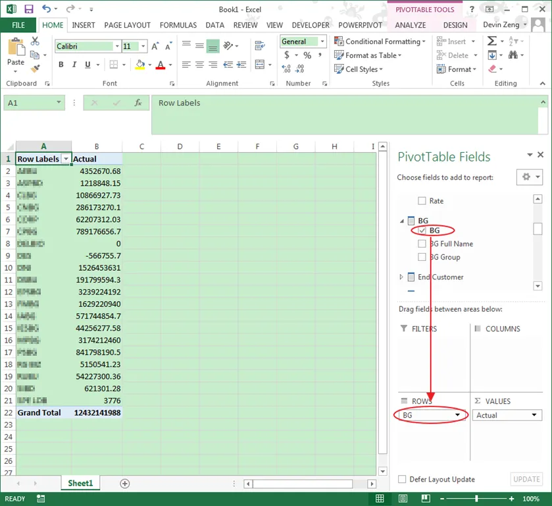Screen dimensions: 552x506
Task: Click Increase Indent icon
Action: click(241, 65)
